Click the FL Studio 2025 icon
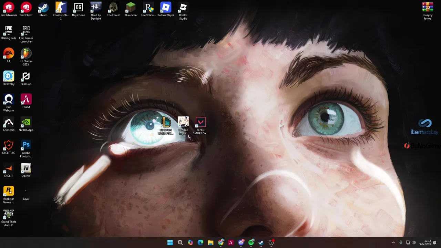 [x=26, y=57]
